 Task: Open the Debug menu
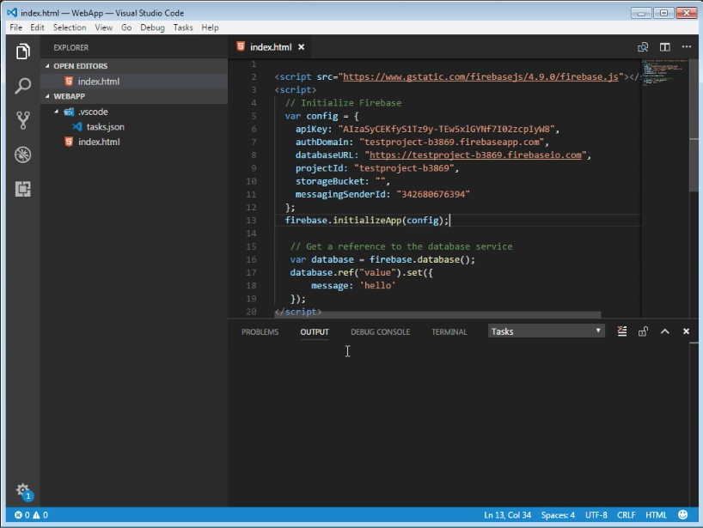coord(152,27)
